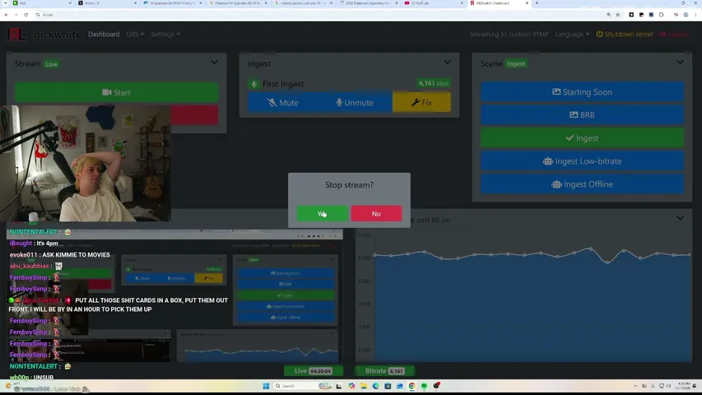702x395 pixels.
Task: Switch to the Kick browser tab
Action: (x=42, y=3)
